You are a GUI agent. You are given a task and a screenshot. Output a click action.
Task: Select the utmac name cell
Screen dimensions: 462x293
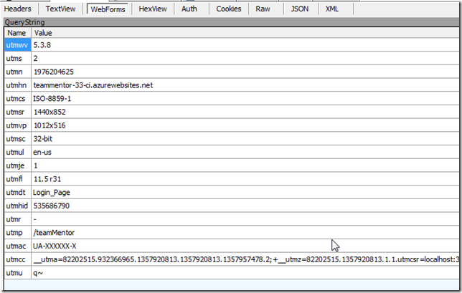[18, 246]
